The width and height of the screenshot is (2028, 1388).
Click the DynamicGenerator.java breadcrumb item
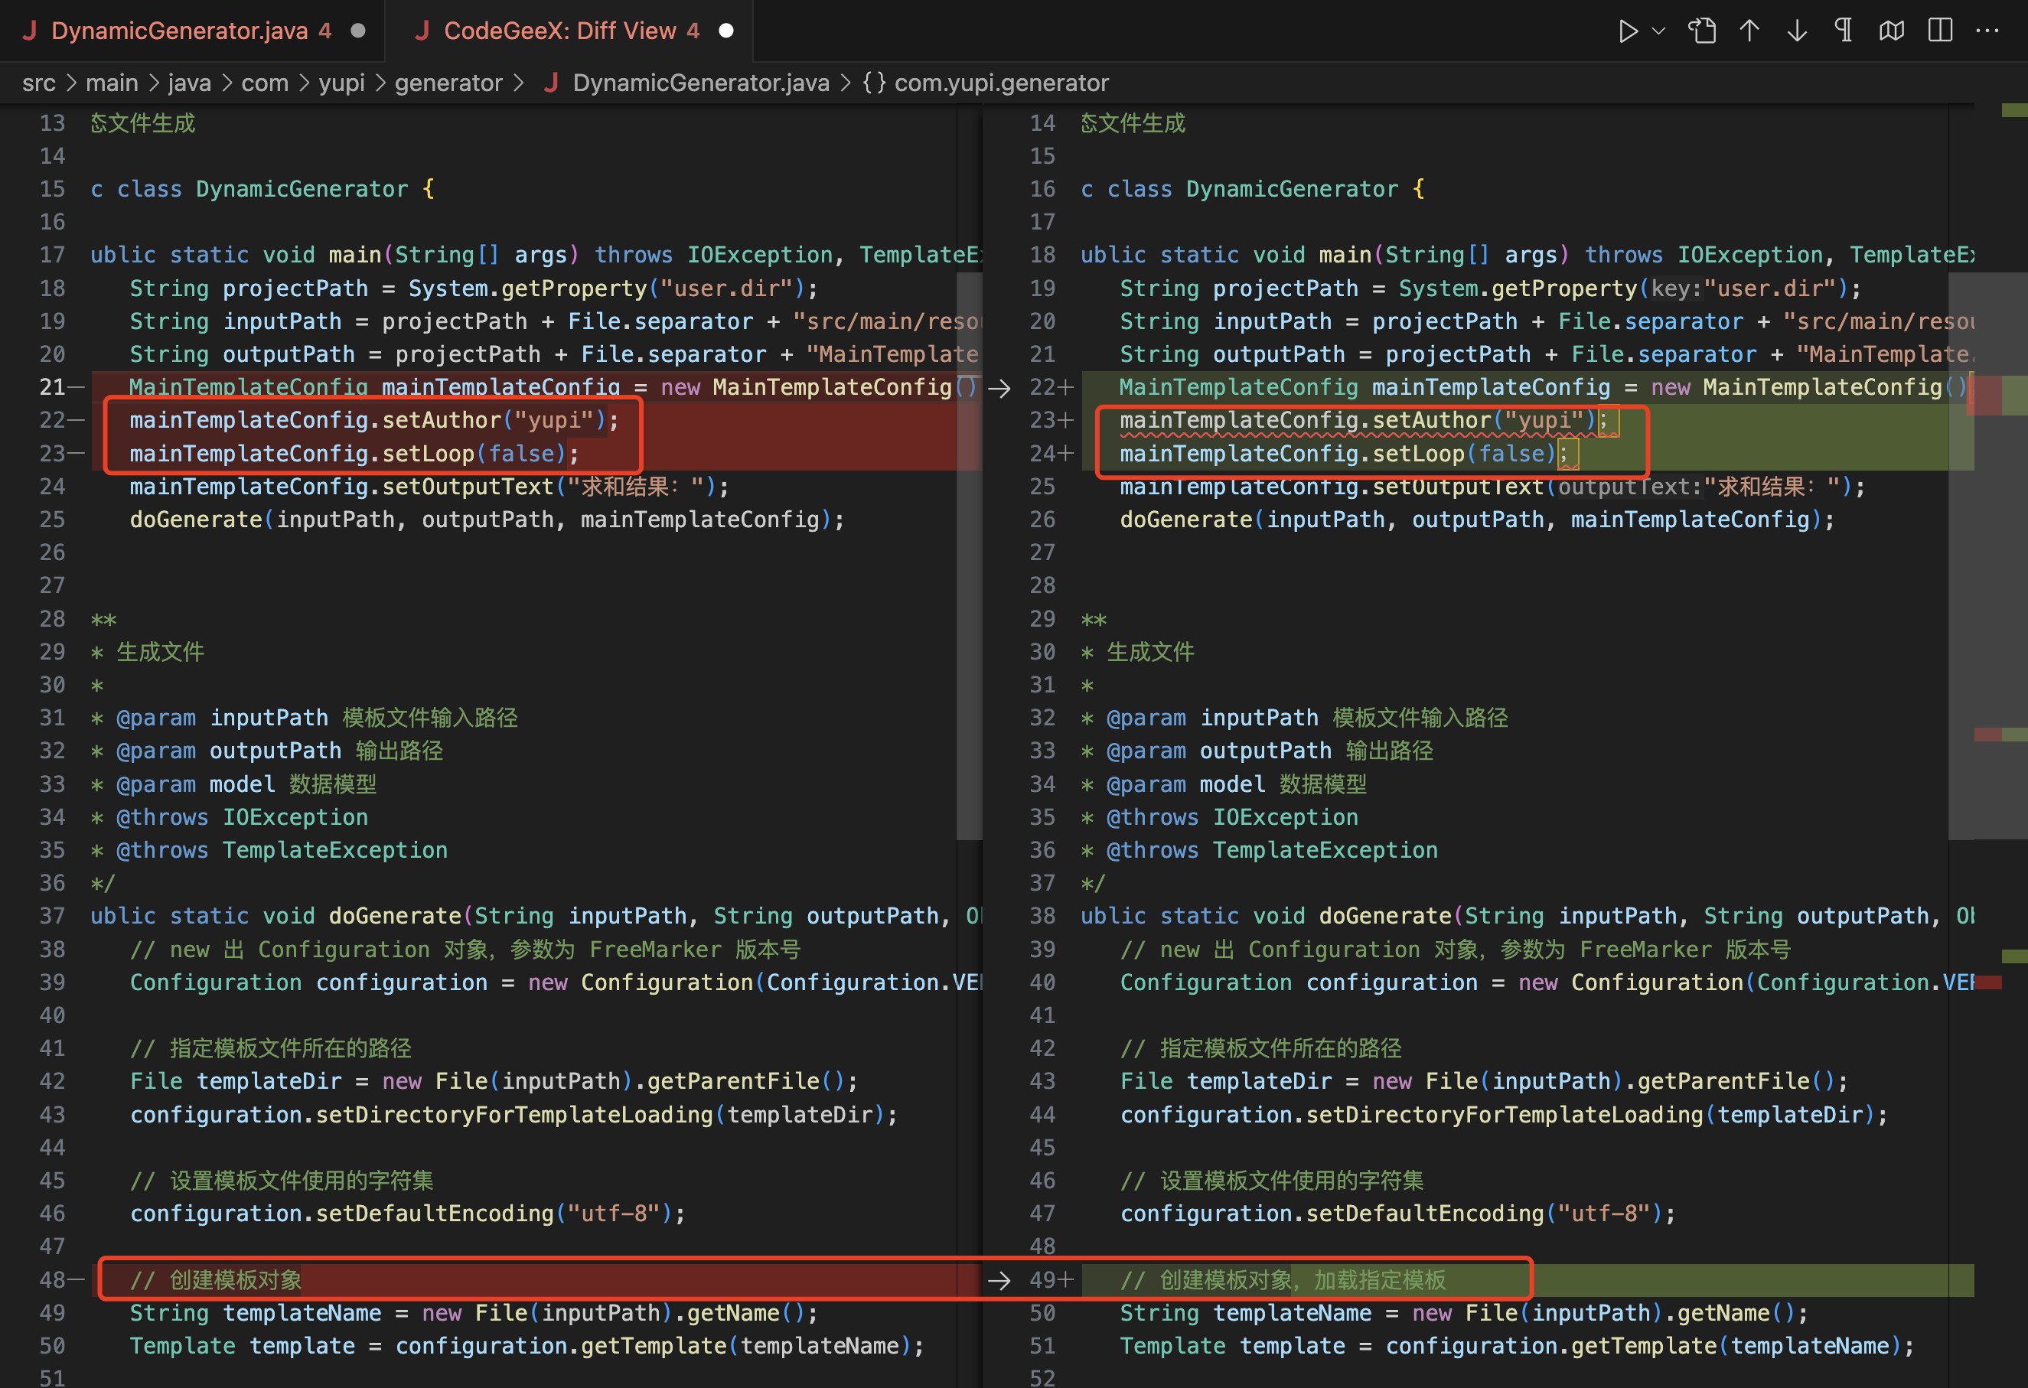click(700, 83)
